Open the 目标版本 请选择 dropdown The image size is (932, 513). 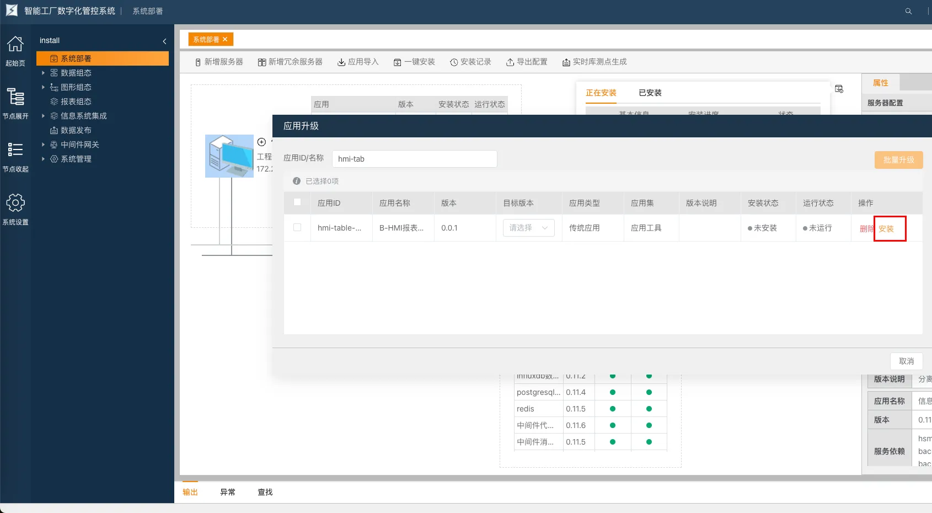528,228
